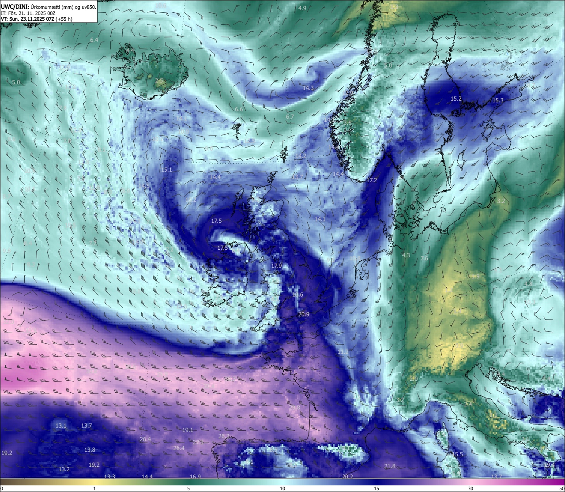Click the 2.4 value label
Viewport: 565px width, 492px height.
pyautogui.click(x=468, y=404)
